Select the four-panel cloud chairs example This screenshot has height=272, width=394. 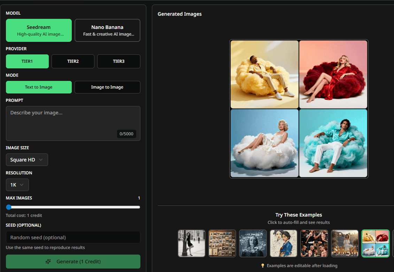pyautogui.click(x=375, y=243)
